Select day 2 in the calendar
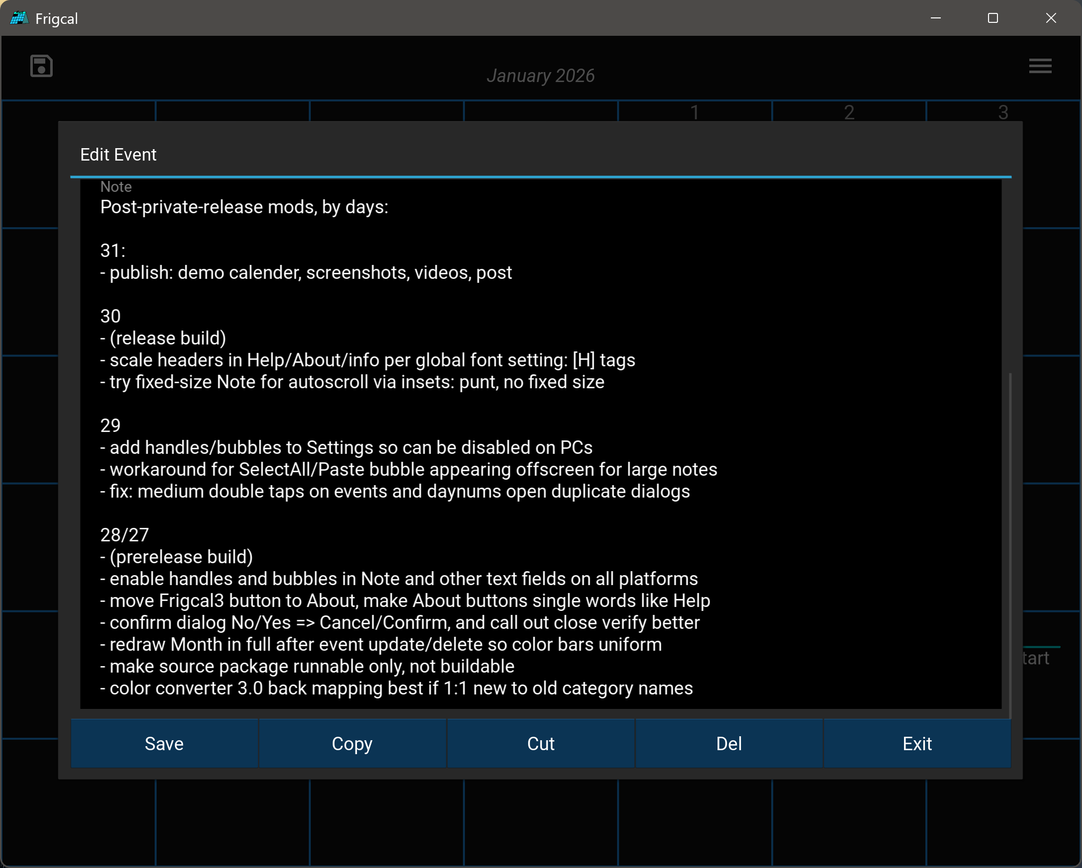1082x868 pixels. point(849,112)
